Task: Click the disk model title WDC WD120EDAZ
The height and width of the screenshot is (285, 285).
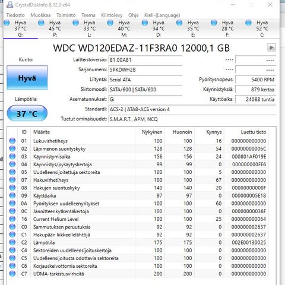Action: point(141,48)
